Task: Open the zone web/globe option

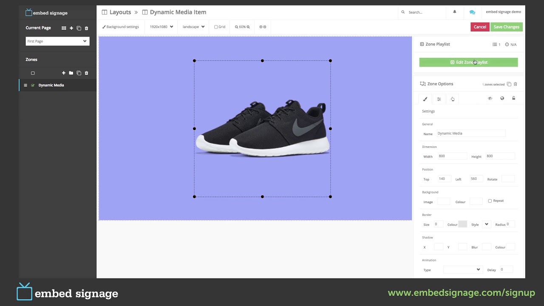Action: [x=502, y=99]
